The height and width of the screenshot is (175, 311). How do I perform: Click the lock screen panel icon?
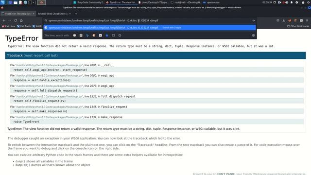click(303, 2)
